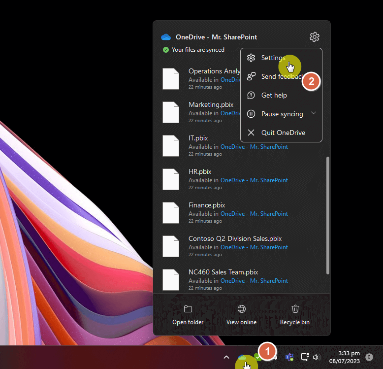This screenshot has width=383, height=369.
Task: Open the OneDrive - Mr. SharePoint link under IT.pbix
Action: (x=254, y=147)
